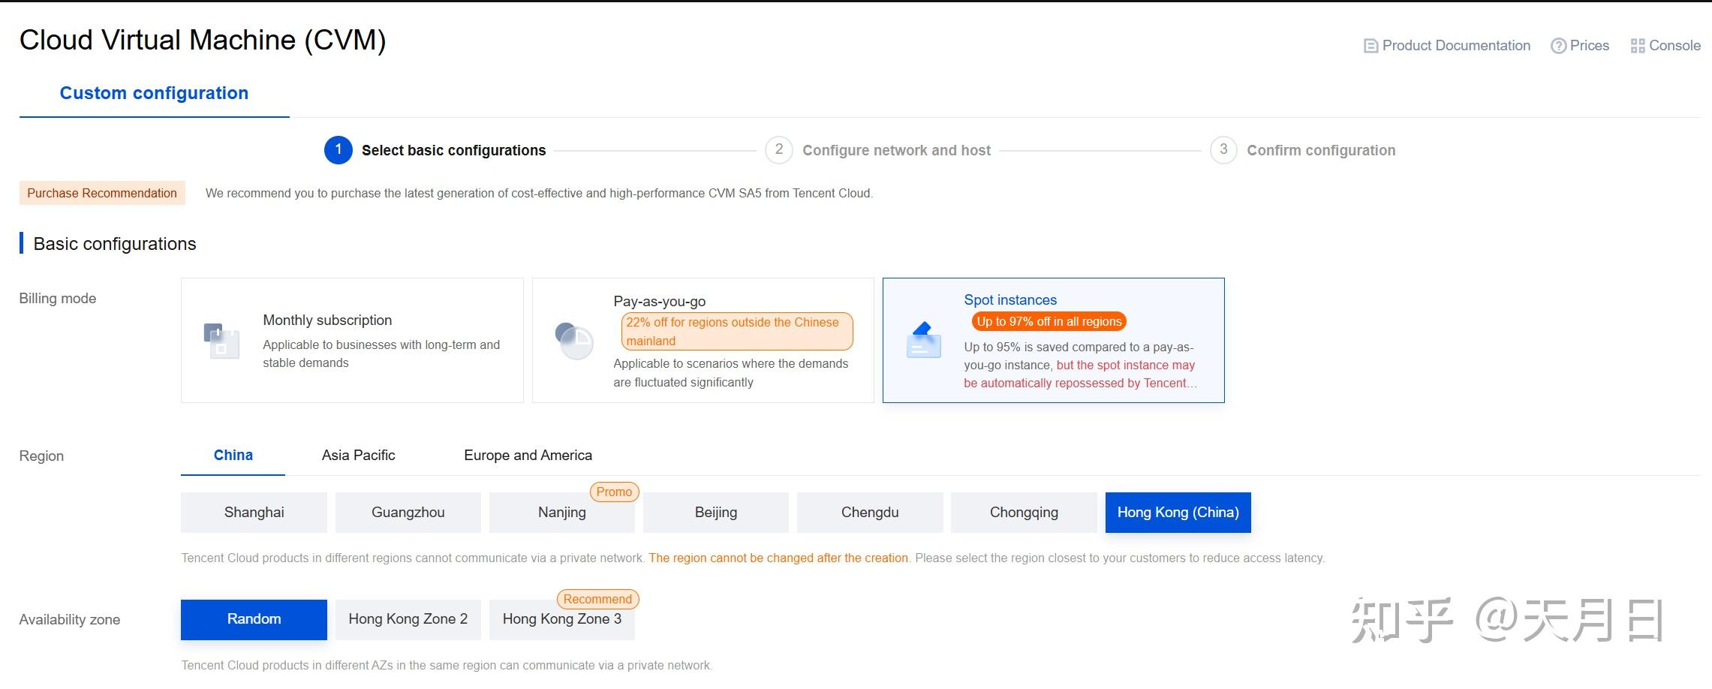Switch to the Asia Pacific region tab
This screenshot has height=689, width=1712.
click(358, 456)
